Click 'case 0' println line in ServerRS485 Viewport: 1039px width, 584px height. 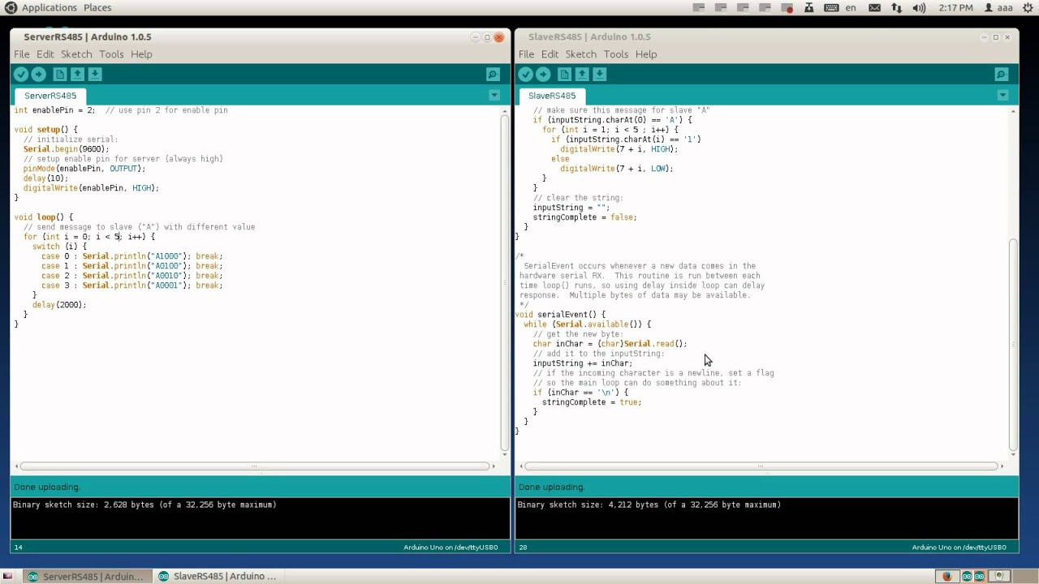(131, 256)
